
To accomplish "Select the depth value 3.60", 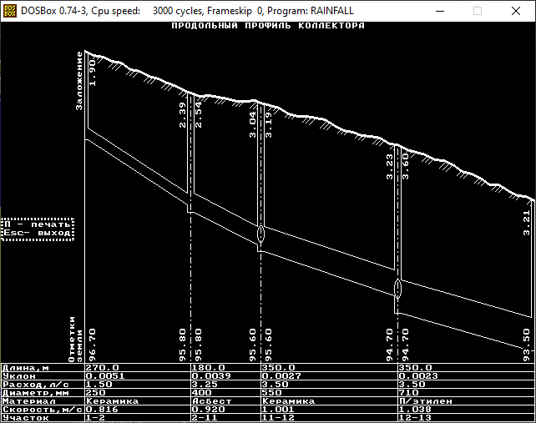I will pyautogui.click(x=406, y=167).
